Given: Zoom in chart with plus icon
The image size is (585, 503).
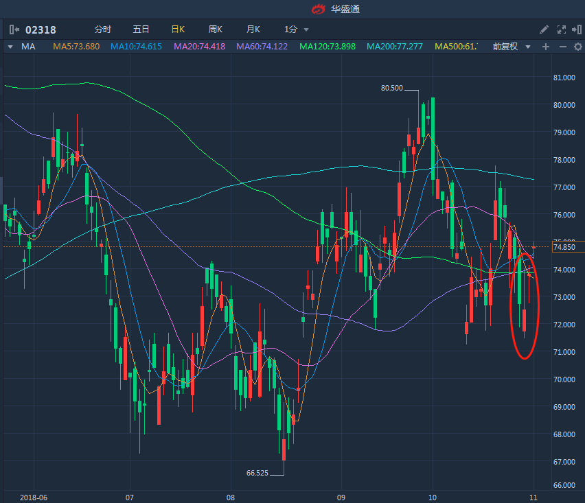Looking at the screenshot, I should [546, 47].
